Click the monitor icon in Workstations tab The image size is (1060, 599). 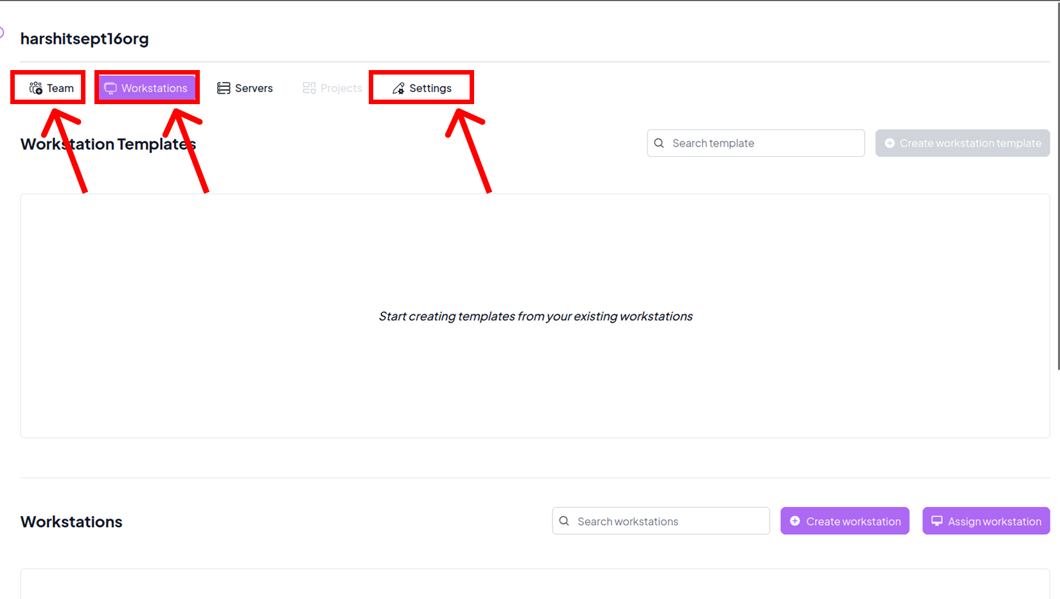point(110,88)
